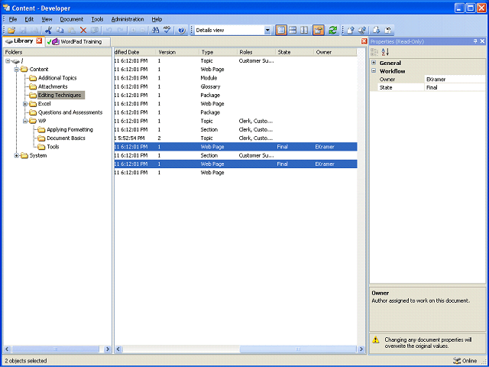Click red X closing the document pane
Image resolution: width=489 pixels, height=367 pixels.
[x=364, y=41]
